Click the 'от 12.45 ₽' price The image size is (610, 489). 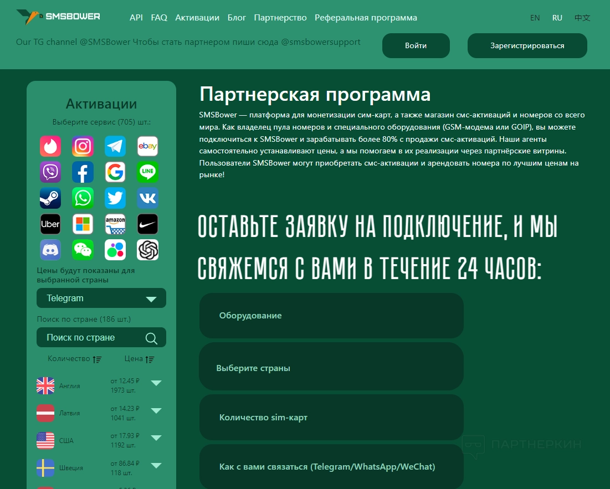coord(125,381)
